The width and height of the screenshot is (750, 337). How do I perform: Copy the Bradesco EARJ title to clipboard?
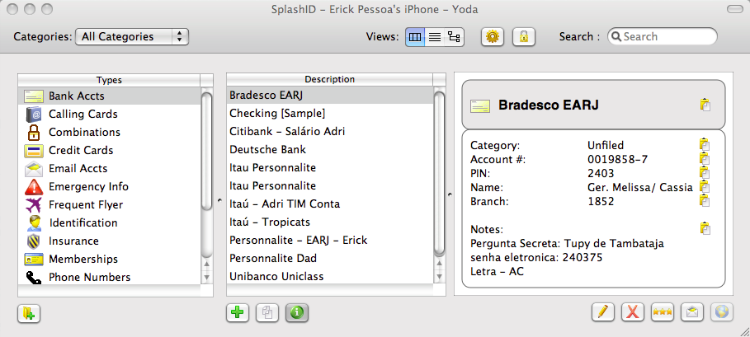click(705, 105)
